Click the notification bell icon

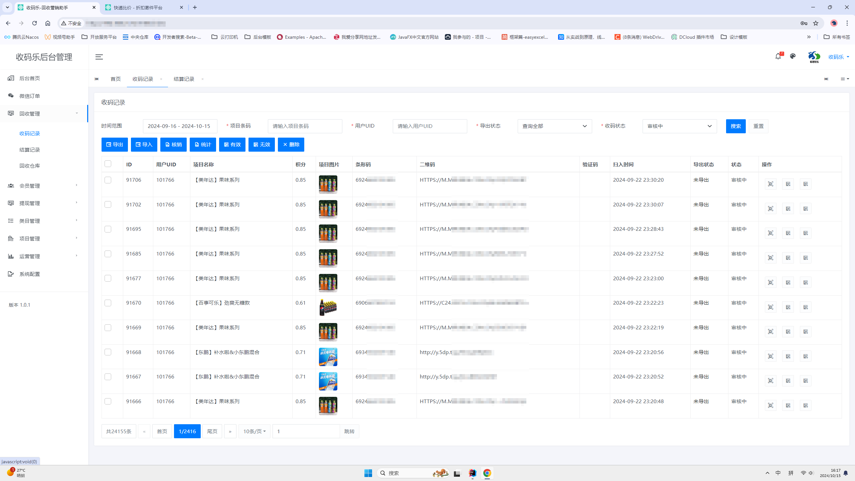778,56
